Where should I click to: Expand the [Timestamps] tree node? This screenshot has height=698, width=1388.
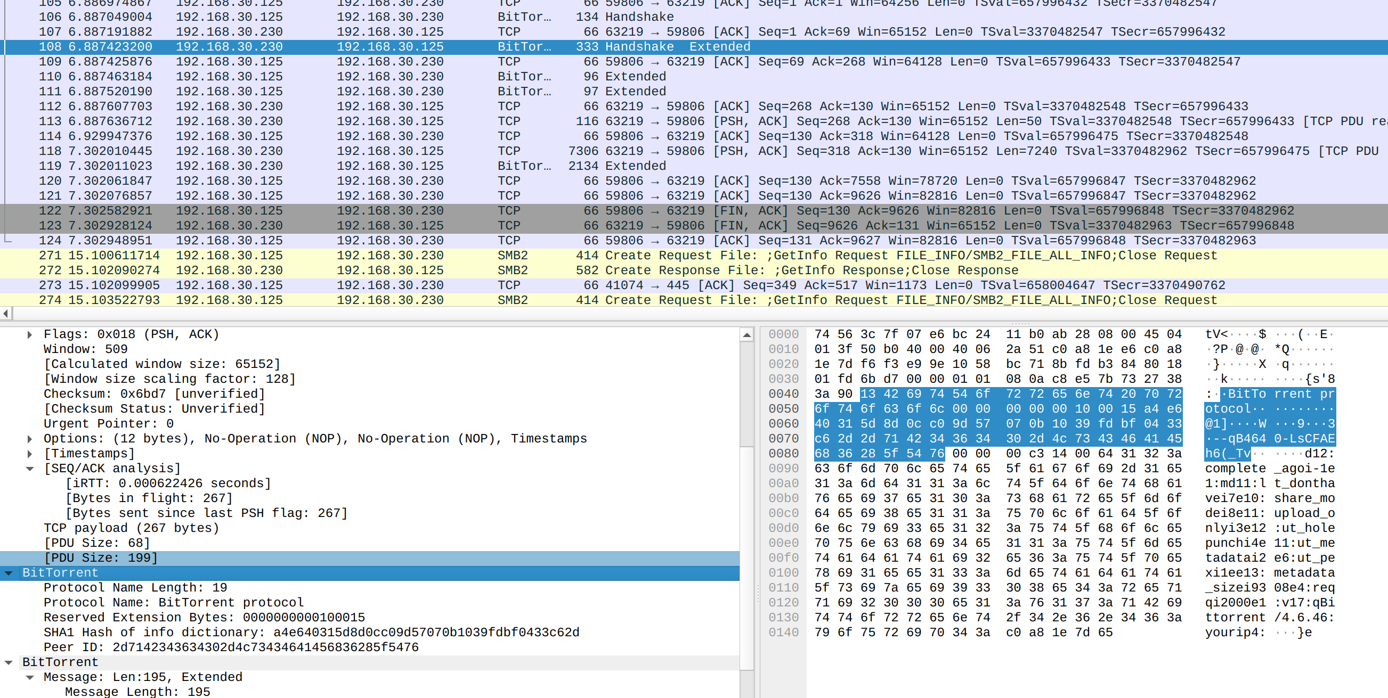pos(30,454)
